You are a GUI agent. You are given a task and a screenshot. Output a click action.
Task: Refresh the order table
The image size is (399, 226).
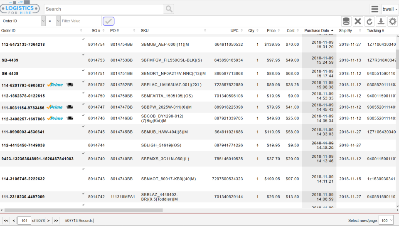[x=369, y=21]
